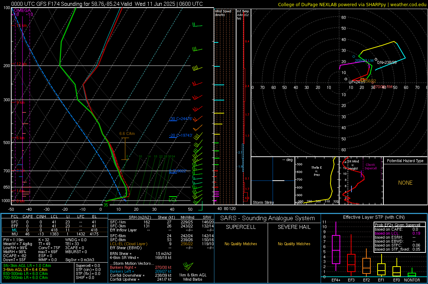Click the 'based on STPC' probability line
Image resolution: width=428 pixels, height=284 pixels.
click(398, 245)
